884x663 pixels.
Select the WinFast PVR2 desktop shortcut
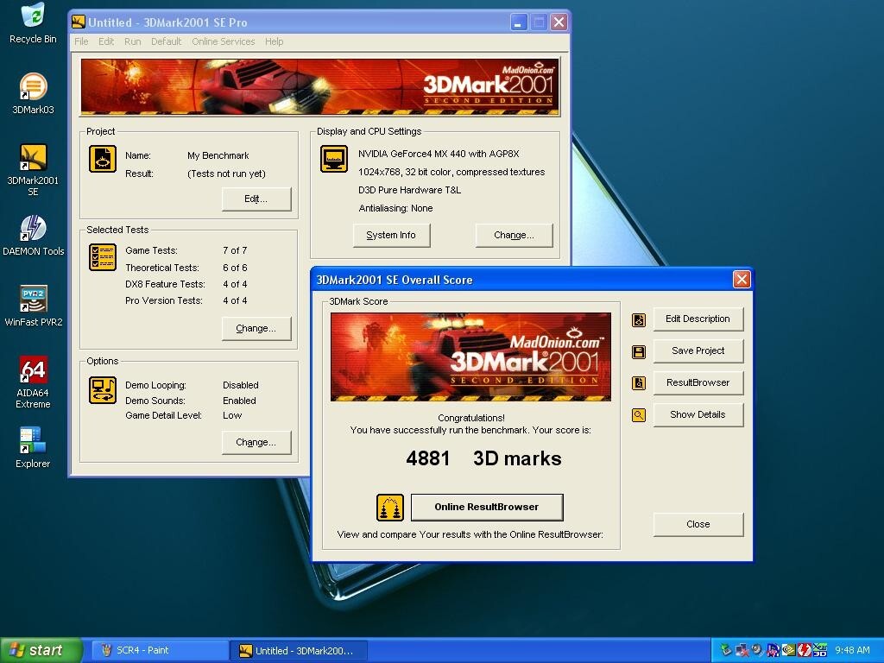[x=34, y=306]
